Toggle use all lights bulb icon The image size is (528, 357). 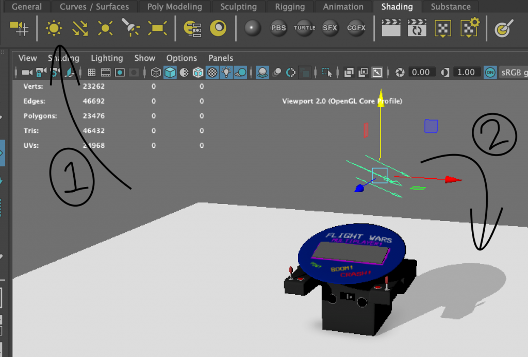pos(225,73)
